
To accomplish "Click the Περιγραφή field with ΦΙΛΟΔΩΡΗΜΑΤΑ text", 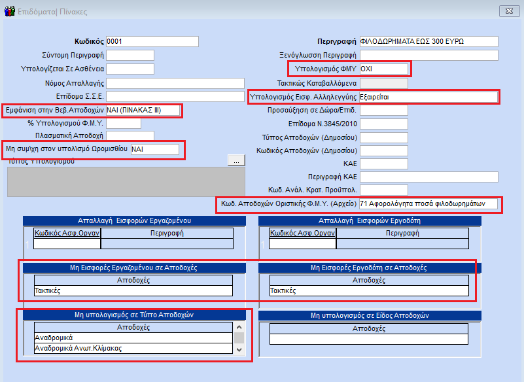I will (428, 42).
